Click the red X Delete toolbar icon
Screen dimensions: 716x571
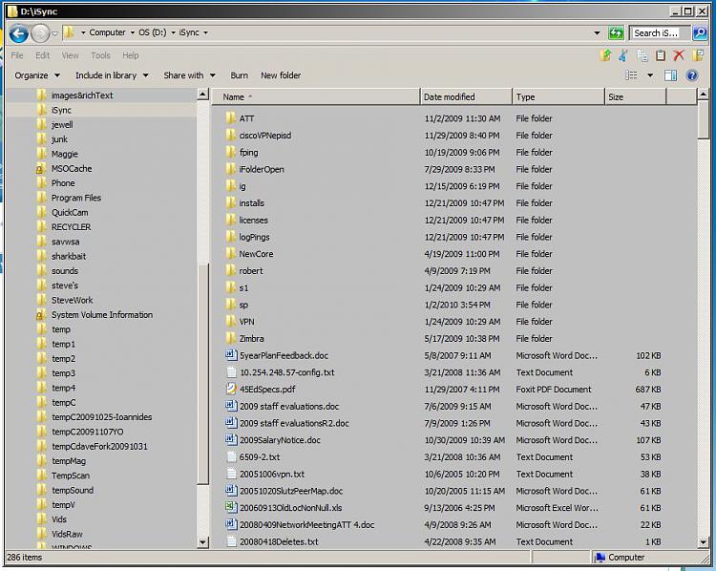(x=679, y=55)
